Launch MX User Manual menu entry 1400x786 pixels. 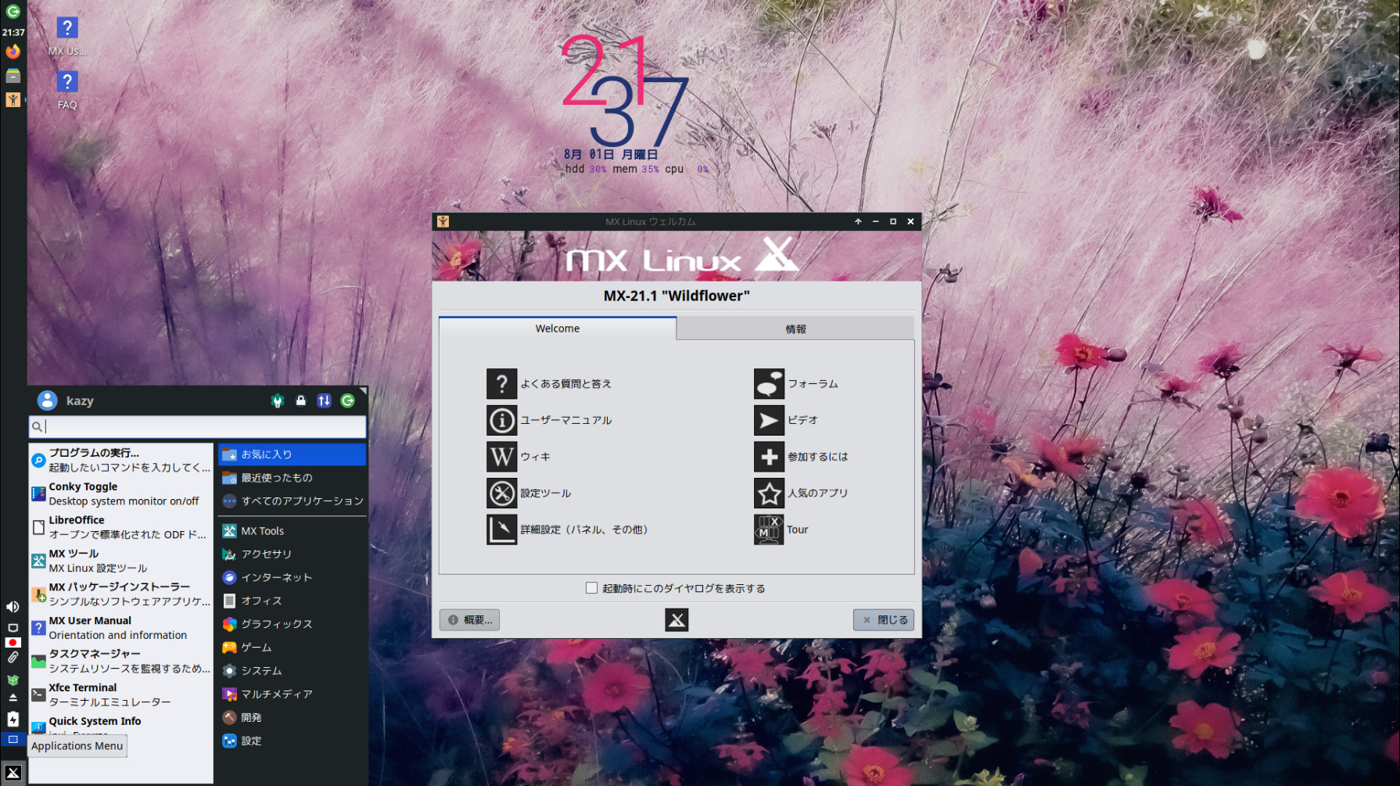click(120, 628)
